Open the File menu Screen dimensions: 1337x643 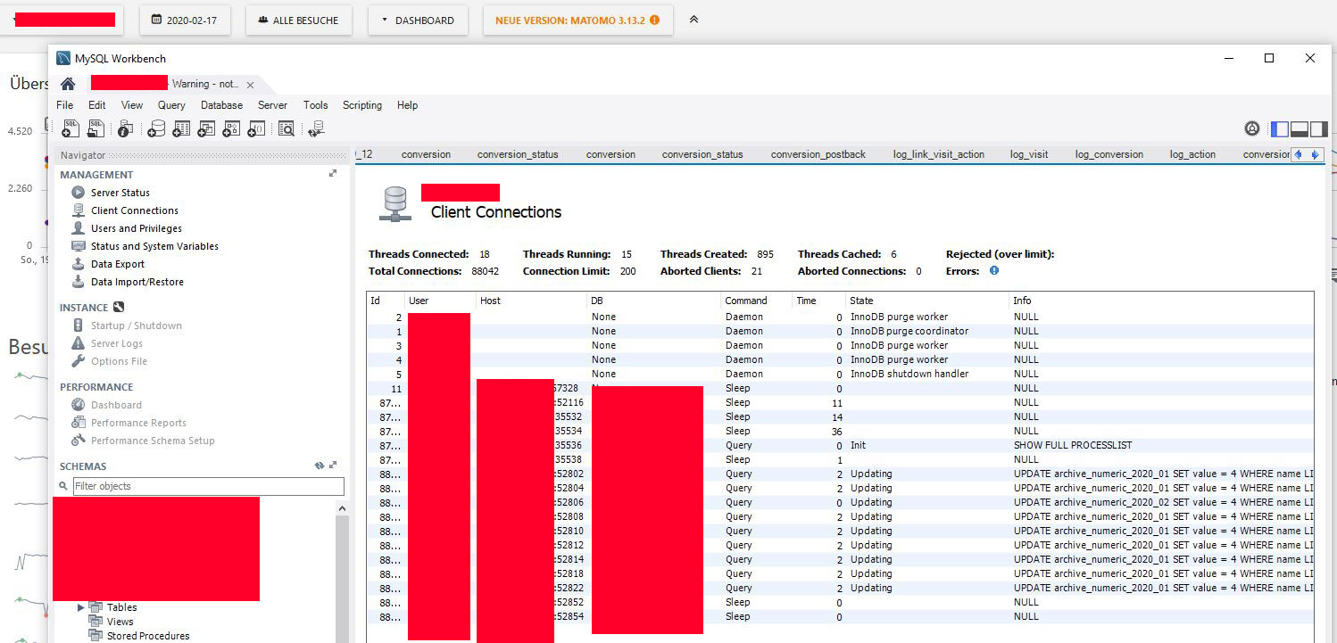[65, 105]
